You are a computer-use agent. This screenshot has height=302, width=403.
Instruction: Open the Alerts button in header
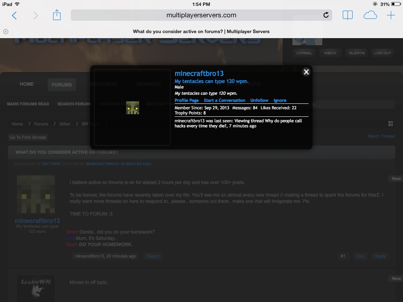357,53
